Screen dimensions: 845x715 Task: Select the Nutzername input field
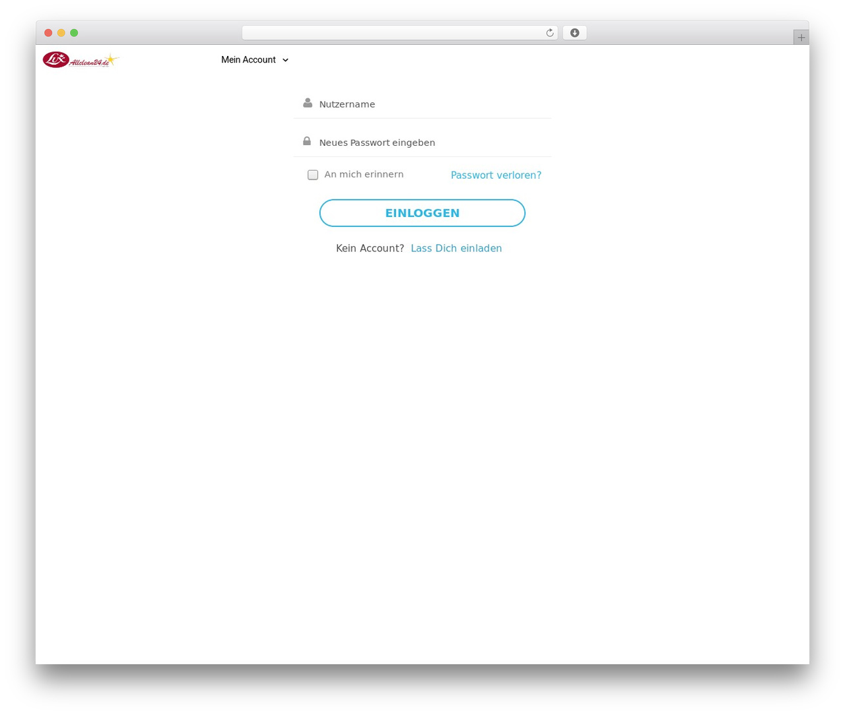click(x=422, y=104)
